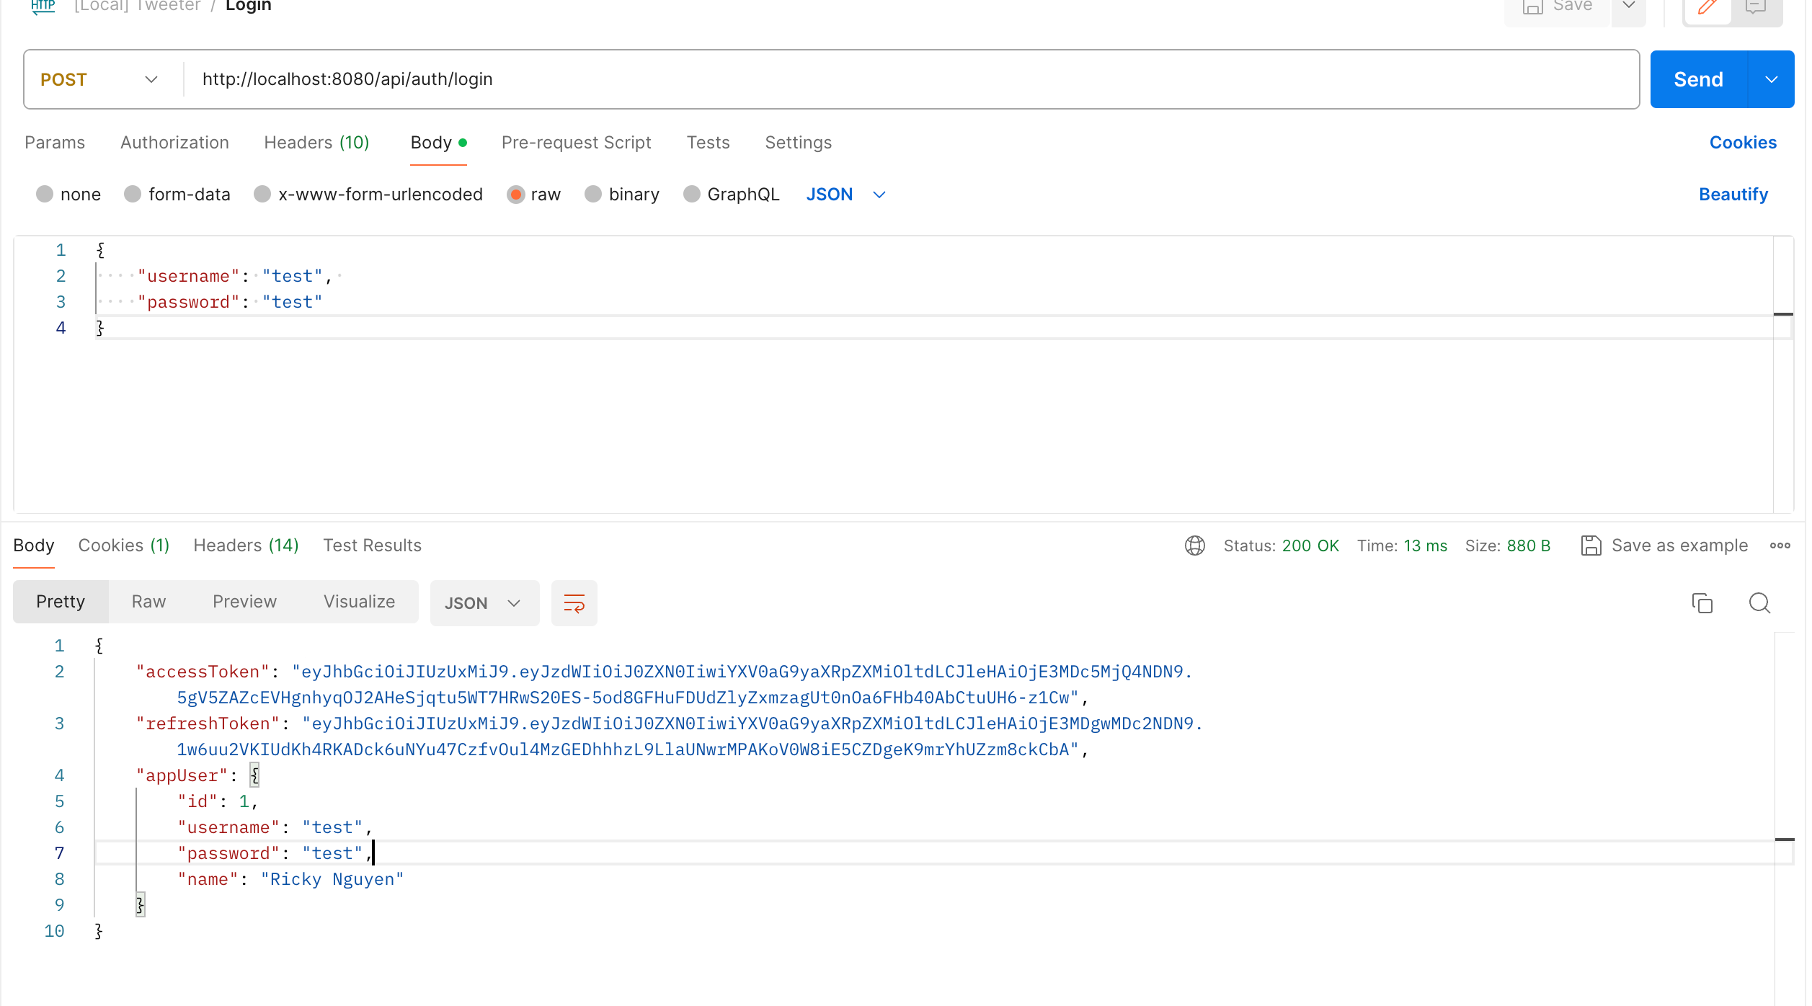
Task: Click the pencil edit icon at top right
Action: [1707, 8]
